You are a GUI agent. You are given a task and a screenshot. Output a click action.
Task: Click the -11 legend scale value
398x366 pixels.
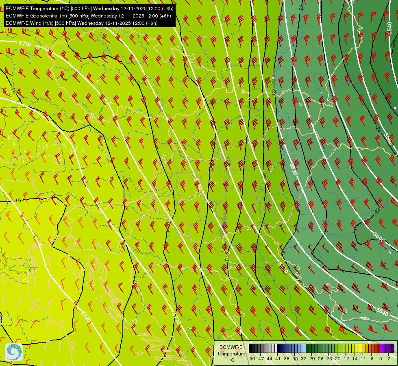click(x=362, y=359)
